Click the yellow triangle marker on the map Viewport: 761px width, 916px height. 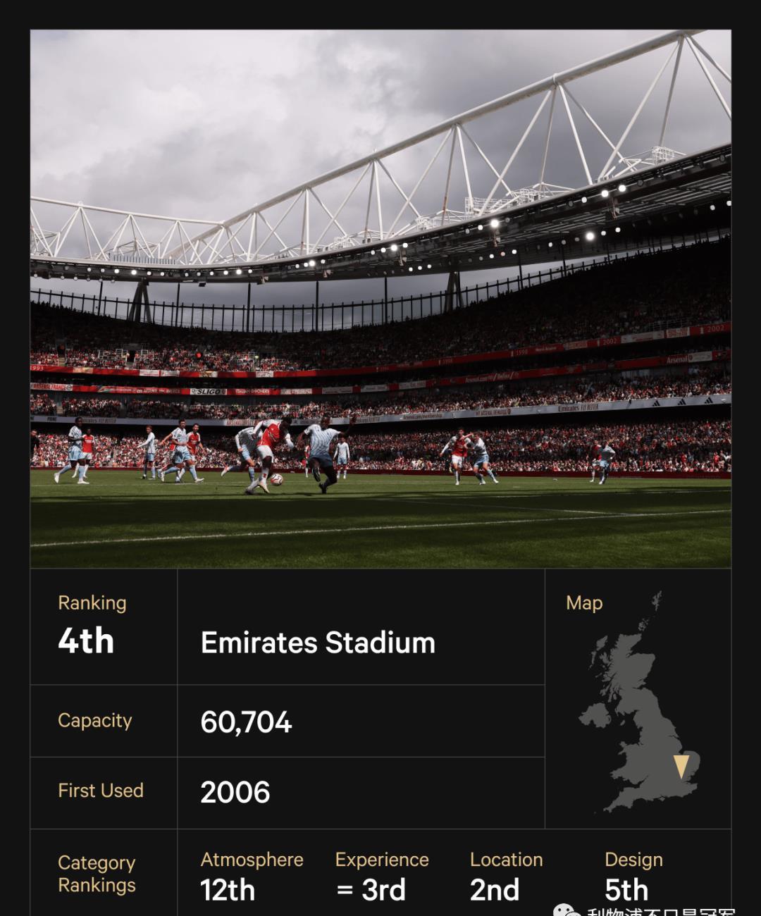[x=681, y=767]
